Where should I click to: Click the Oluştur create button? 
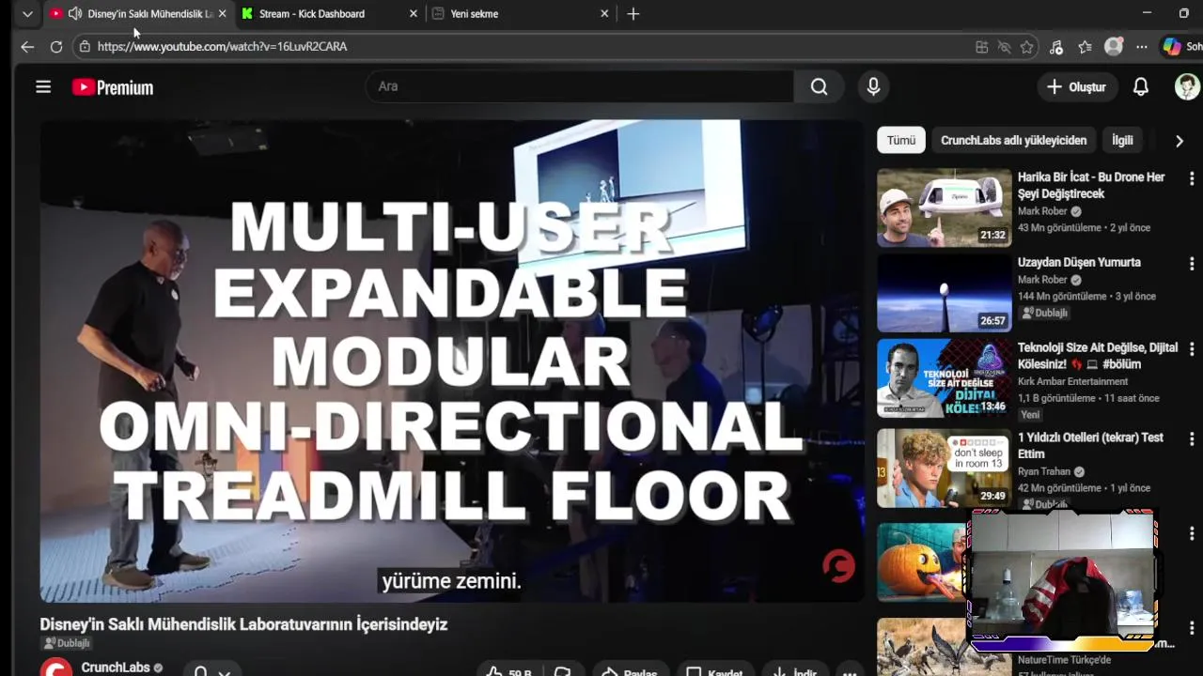[x=1076, y=86]
